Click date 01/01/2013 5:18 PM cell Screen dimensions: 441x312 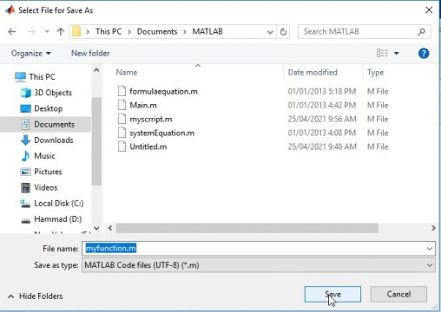[322, 92]
